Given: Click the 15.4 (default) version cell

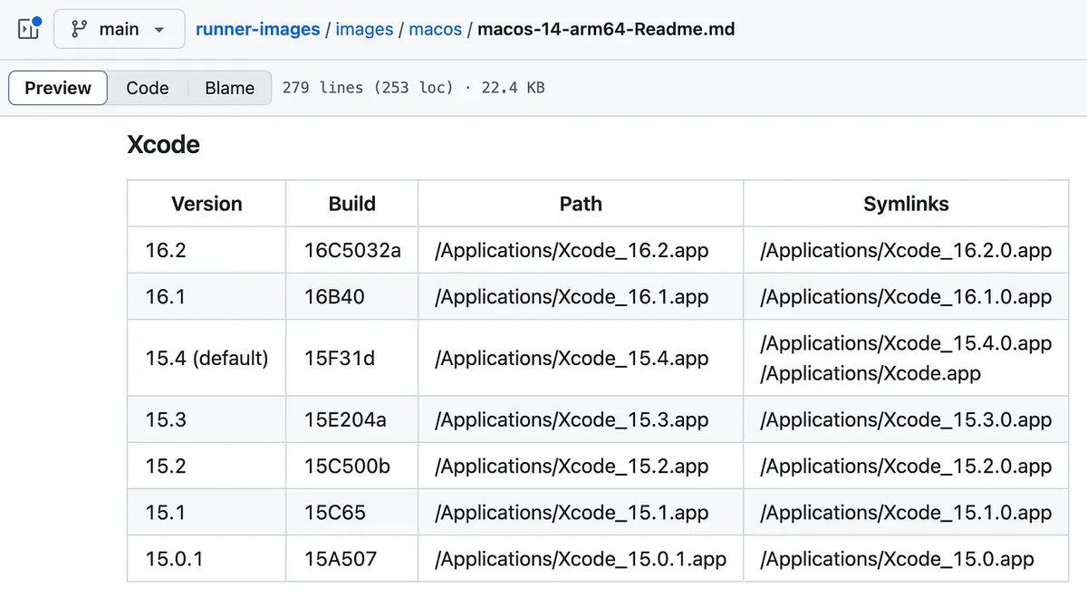Looking at the screenshot, I should click(x=207, y=358).
